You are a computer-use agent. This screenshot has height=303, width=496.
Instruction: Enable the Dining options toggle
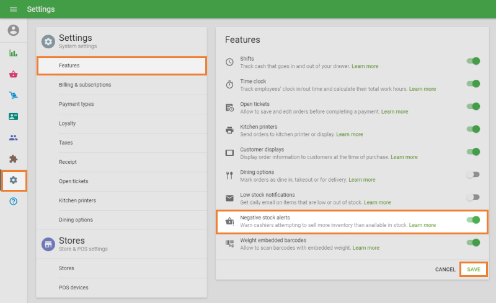click(x=473, y=174)
